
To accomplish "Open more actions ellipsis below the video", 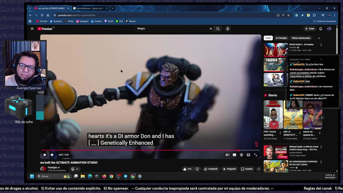I will pyautogui.click(x=259, y=169).
